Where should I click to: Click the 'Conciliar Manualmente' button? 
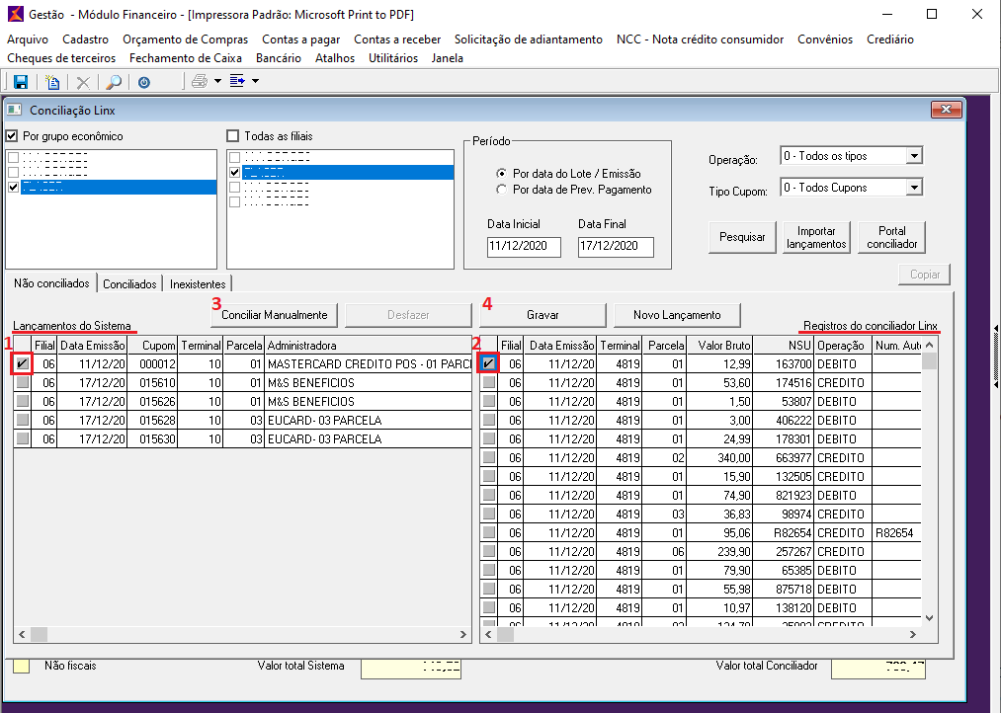point(275,315)
